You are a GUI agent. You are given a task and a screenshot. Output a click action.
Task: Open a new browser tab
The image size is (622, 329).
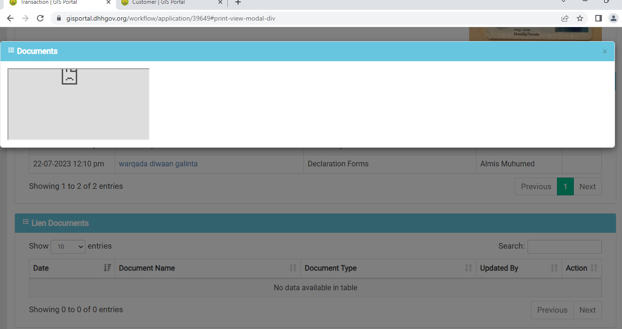[x=238, y=2]
